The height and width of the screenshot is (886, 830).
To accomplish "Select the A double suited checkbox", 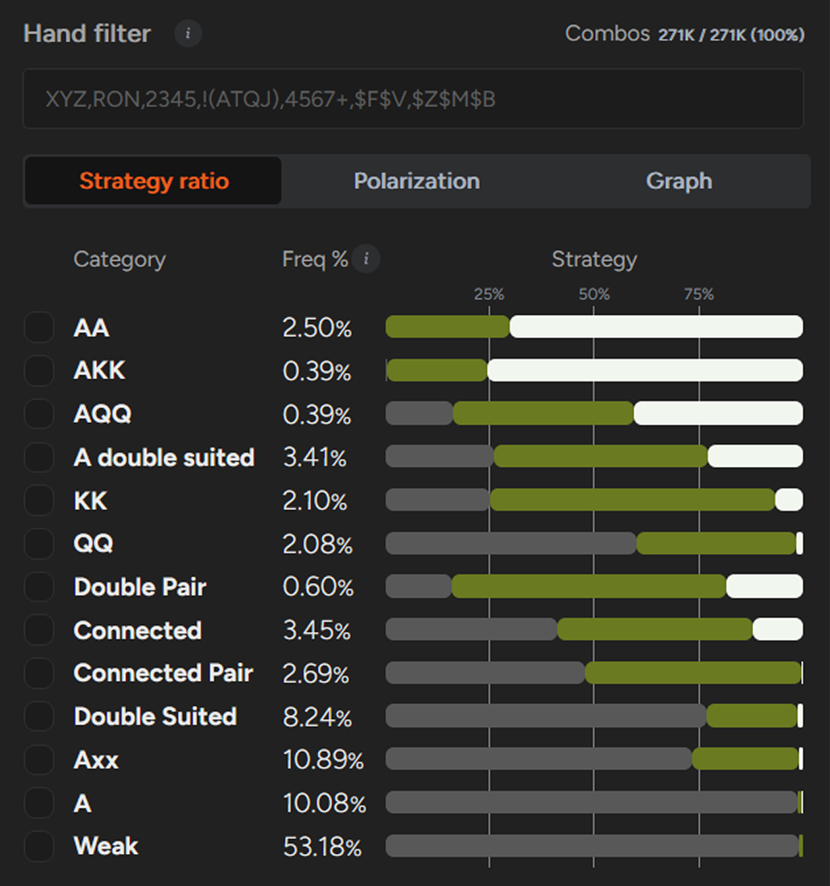I will point(39,457).
